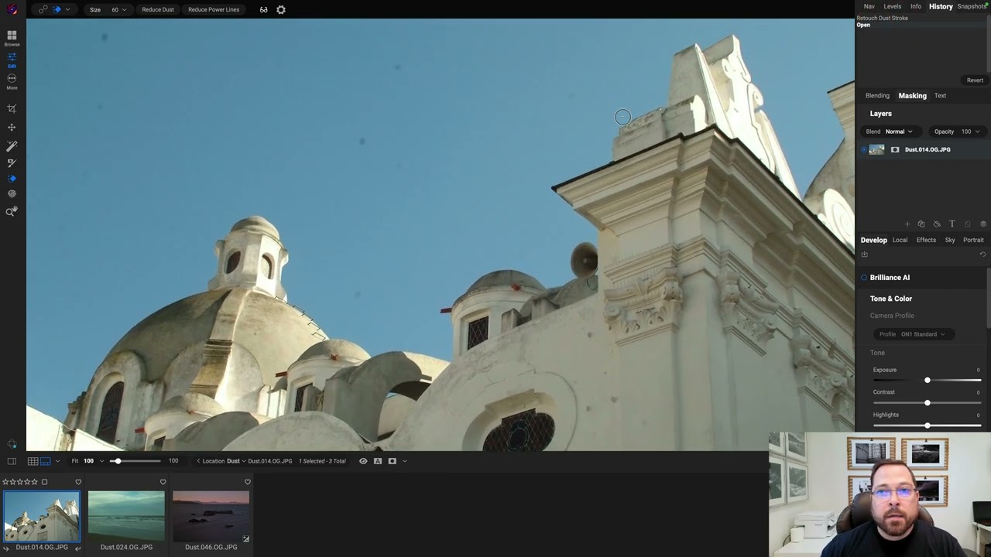Switch to the Sky tab
This screenshot has height=557, width=991.
point(950,240)
